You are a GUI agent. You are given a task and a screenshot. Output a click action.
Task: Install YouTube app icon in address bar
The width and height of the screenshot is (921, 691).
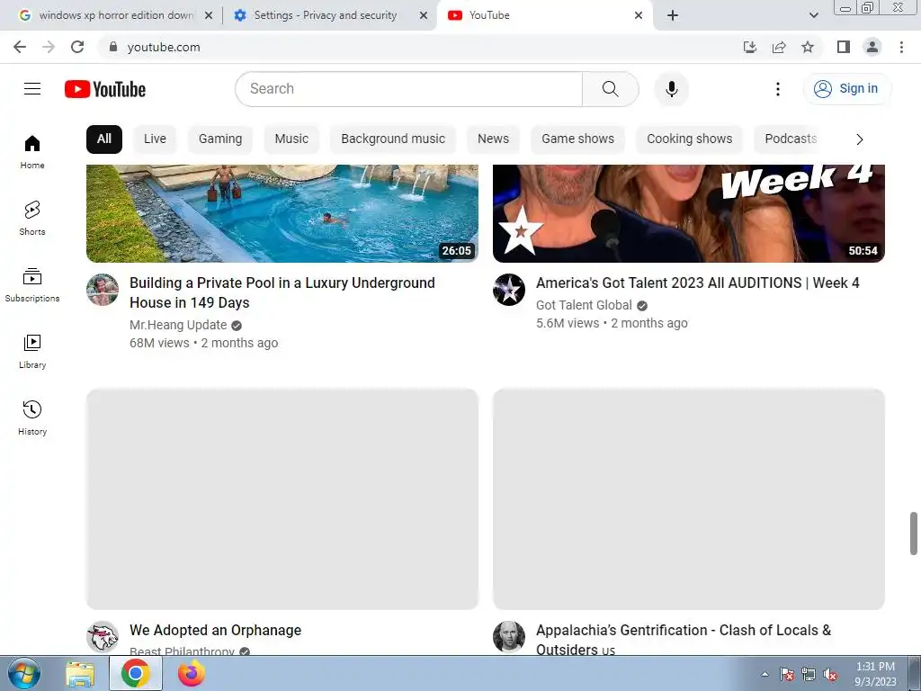(749, 47)
